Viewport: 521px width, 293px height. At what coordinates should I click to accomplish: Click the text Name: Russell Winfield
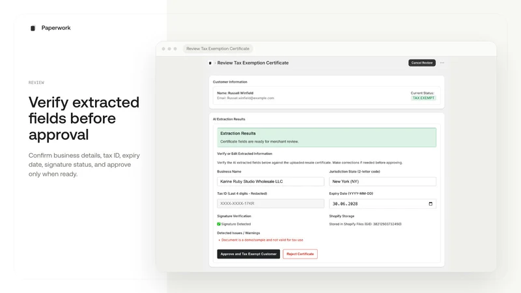235,93
